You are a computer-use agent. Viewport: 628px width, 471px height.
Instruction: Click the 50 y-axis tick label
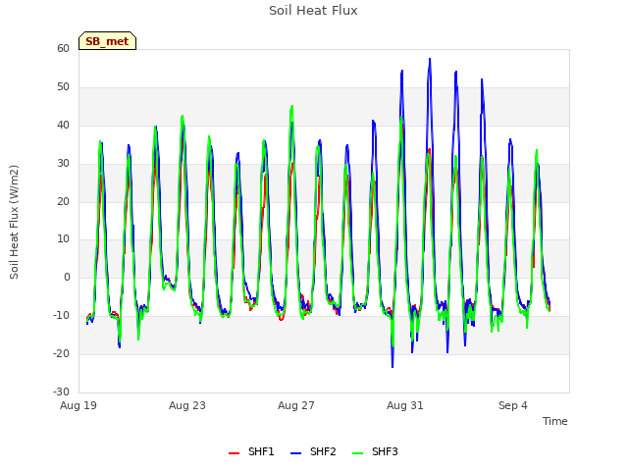pos(63,87)
